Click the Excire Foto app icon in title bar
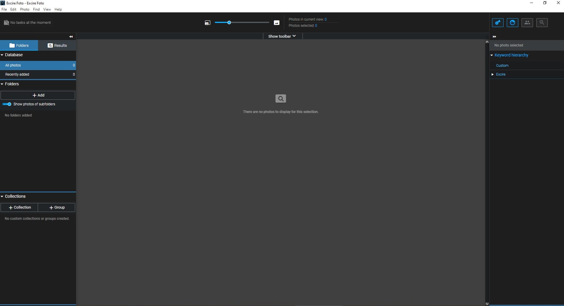 [x=3, y=3]
